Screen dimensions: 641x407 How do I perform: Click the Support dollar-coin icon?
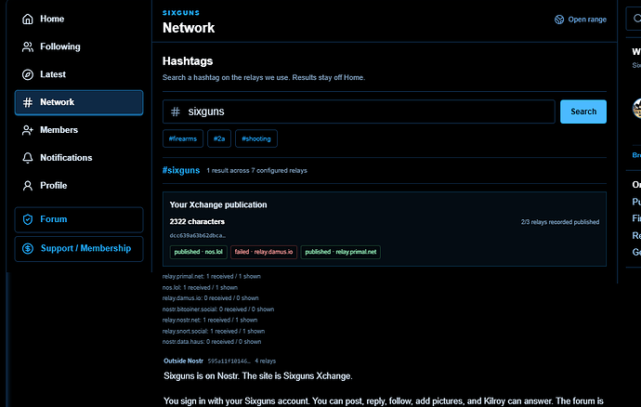[27, 248]
